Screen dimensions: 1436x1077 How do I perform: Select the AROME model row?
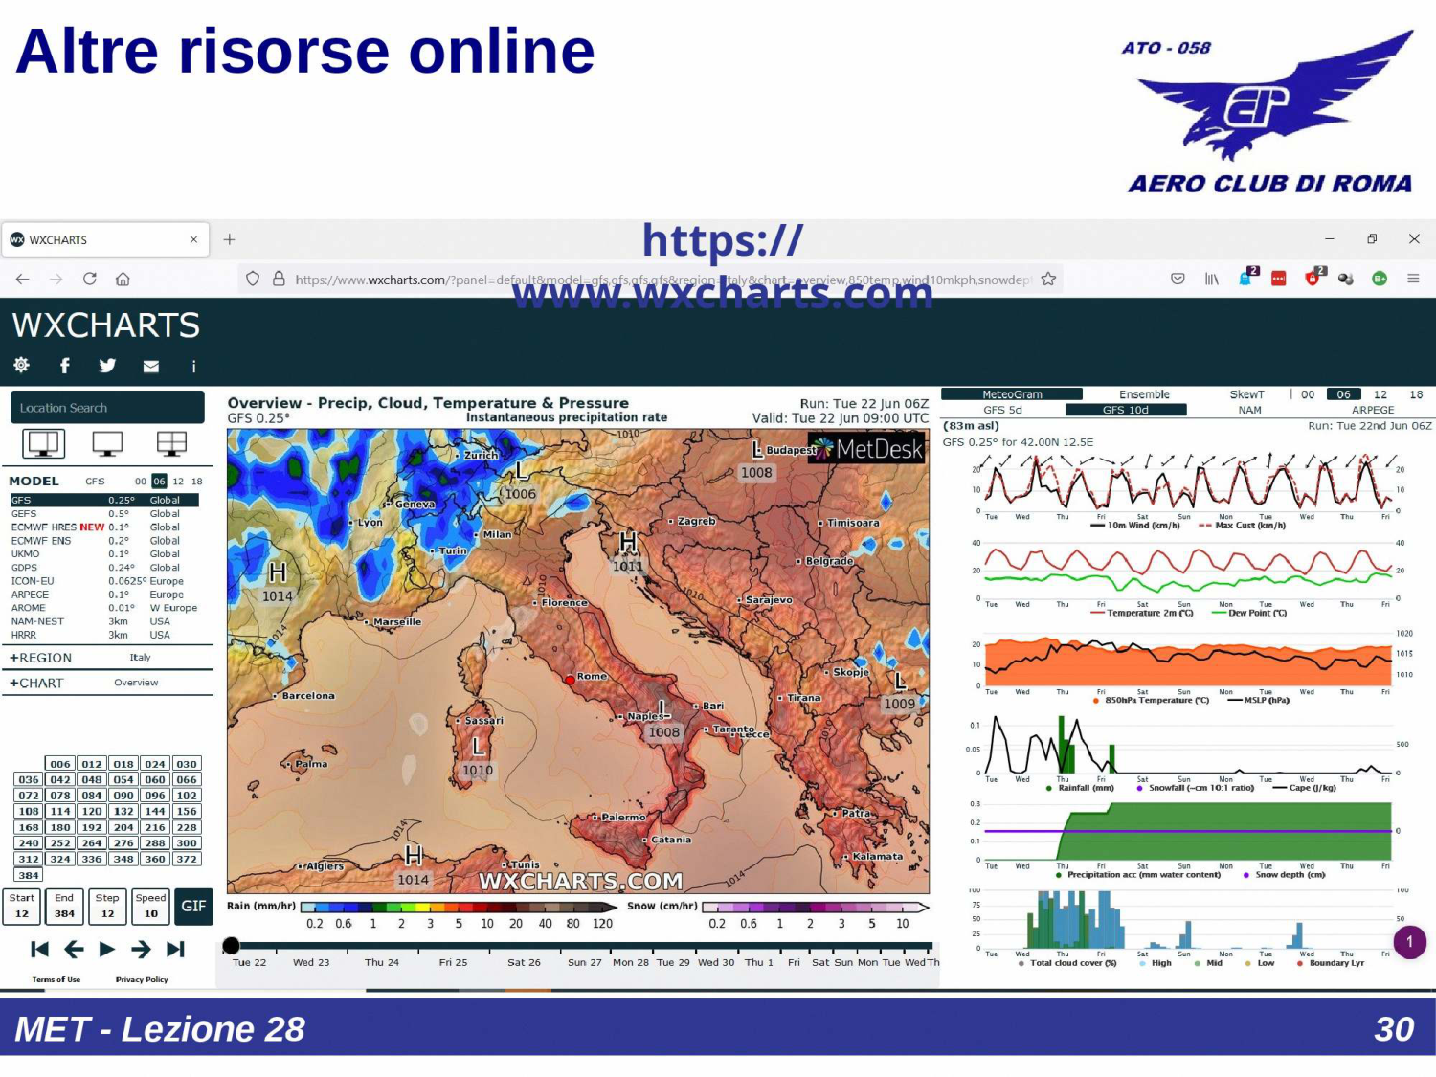[x=104, y=608]
